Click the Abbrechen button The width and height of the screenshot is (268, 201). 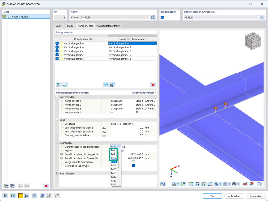point(234,196)
